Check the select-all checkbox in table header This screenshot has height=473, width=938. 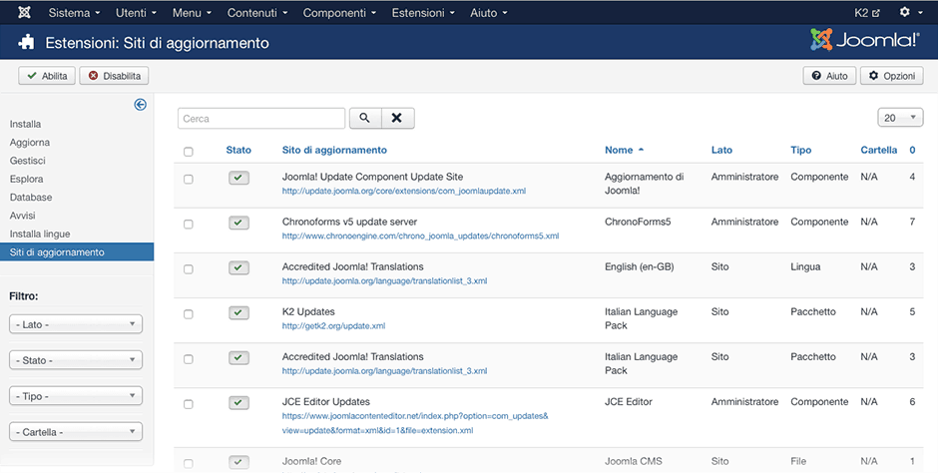(x=189, y=152)
